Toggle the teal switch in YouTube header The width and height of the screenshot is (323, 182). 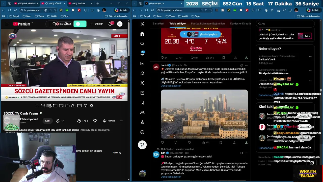click(x=80, y=24)
